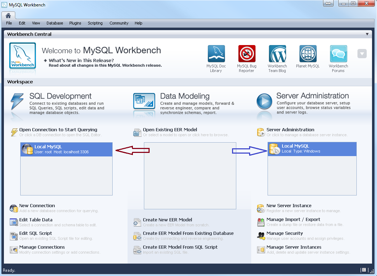This screenshot has width=377, height=276.
Task: Click the Edit Table Data icon
Action: [14, 222]
